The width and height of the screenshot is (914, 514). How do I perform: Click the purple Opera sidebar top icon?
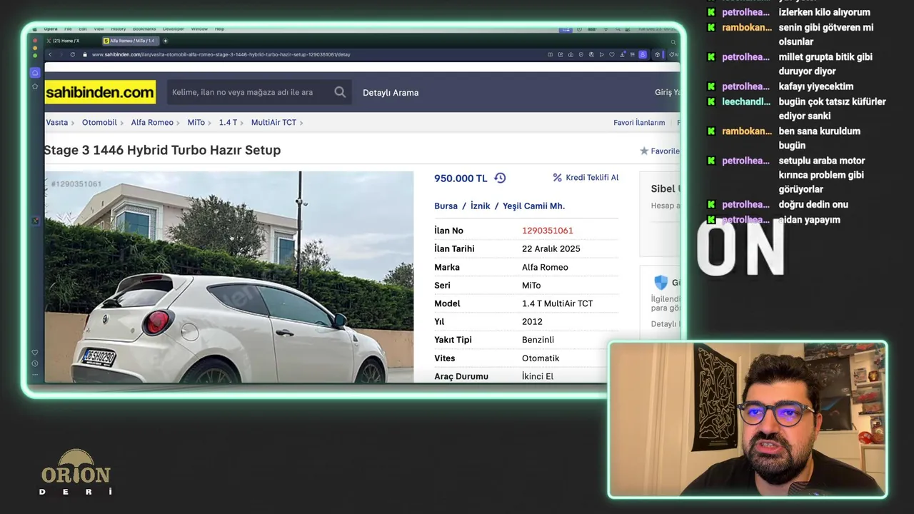pos(35,73)
